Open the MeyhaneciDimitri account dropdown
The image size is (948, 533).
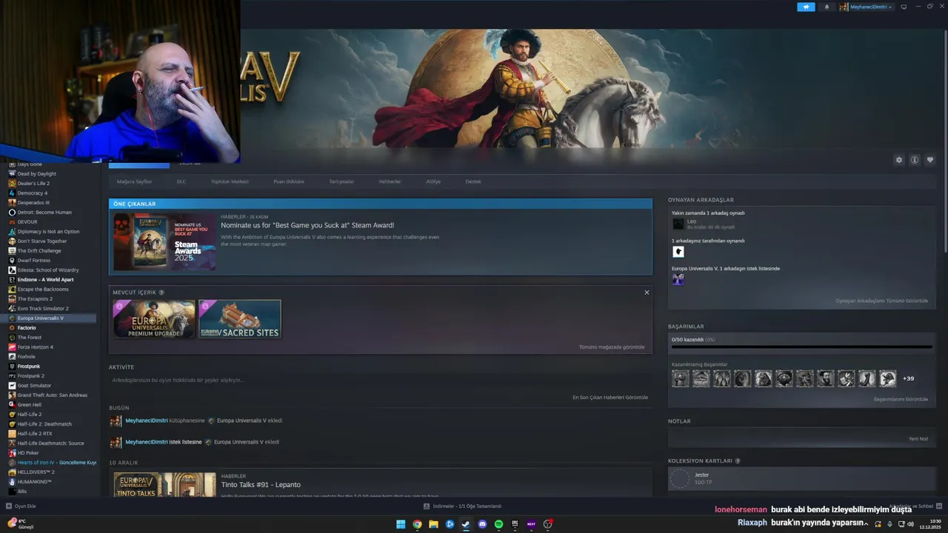pyautogui.click(x=866, y=7)
